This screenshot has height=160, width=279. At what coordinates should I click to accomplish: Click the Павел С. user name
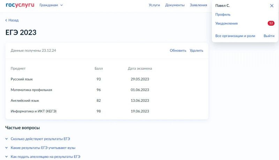pos(223,6)
